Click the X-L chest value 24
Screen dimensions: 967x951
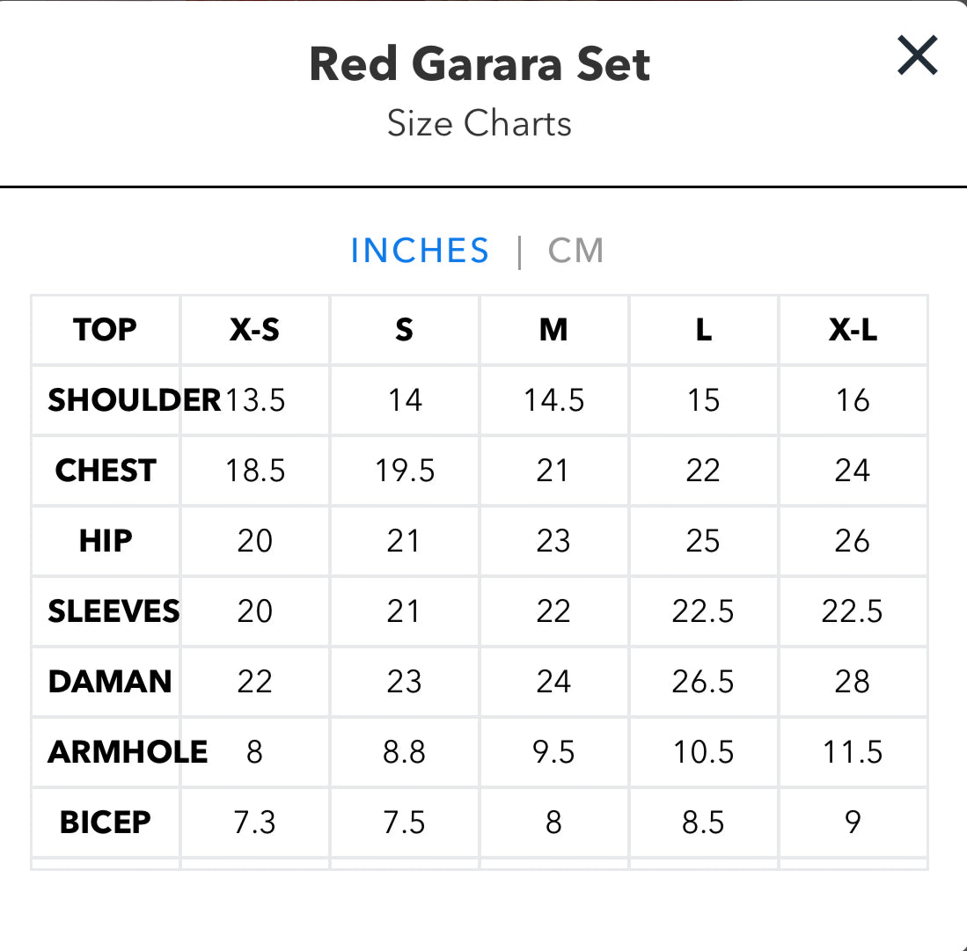[x=853, y=471]
